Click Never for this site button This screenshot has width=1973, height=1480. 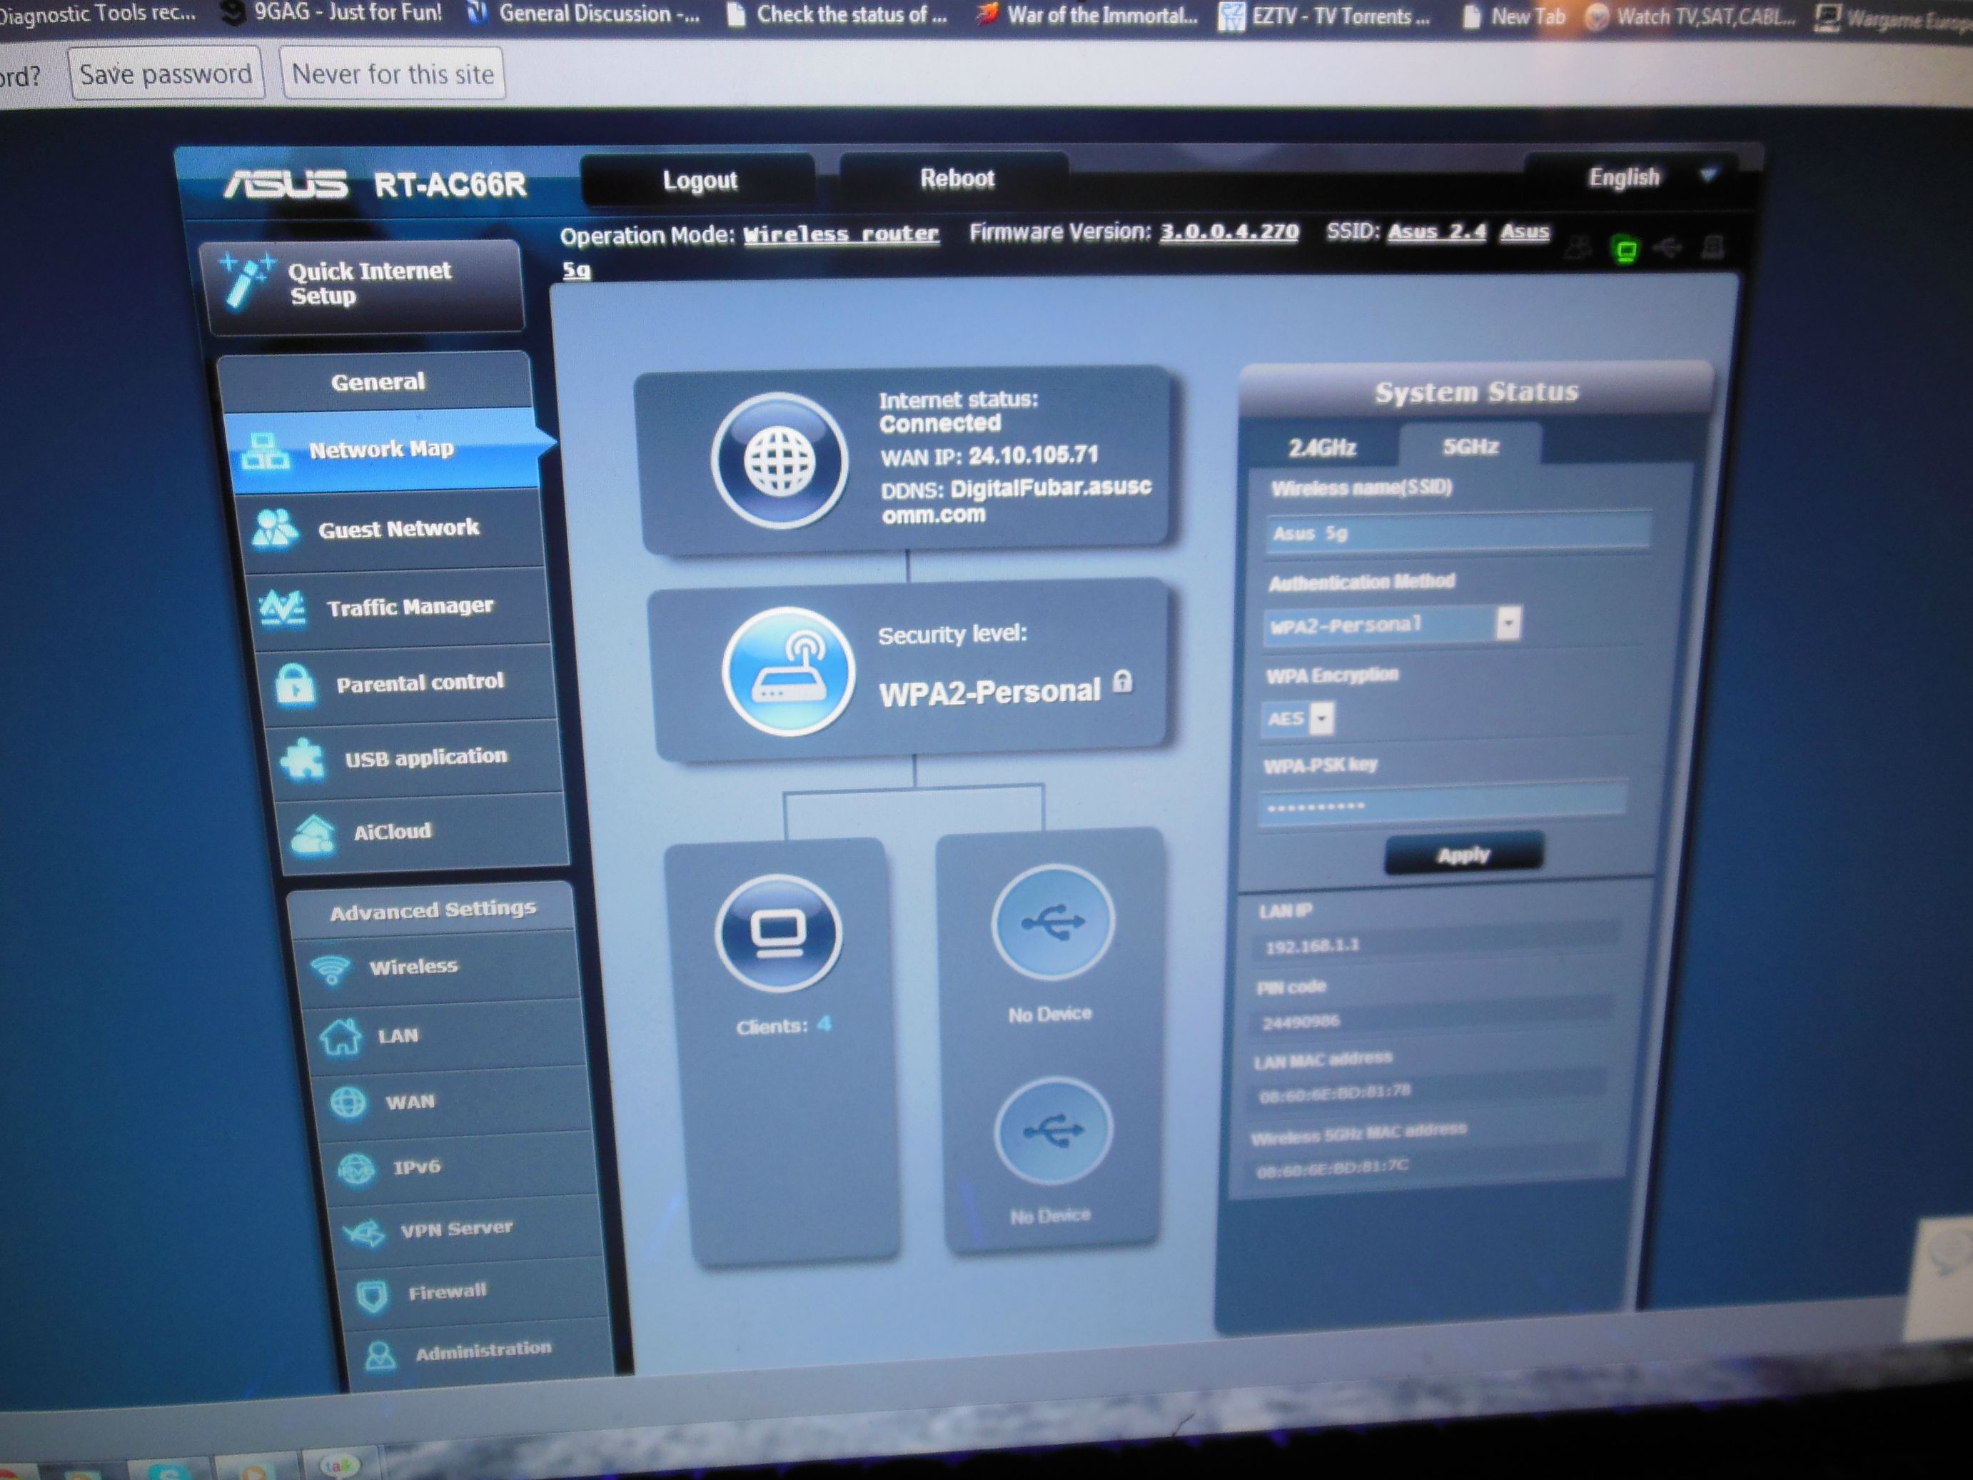coord(393,73)
